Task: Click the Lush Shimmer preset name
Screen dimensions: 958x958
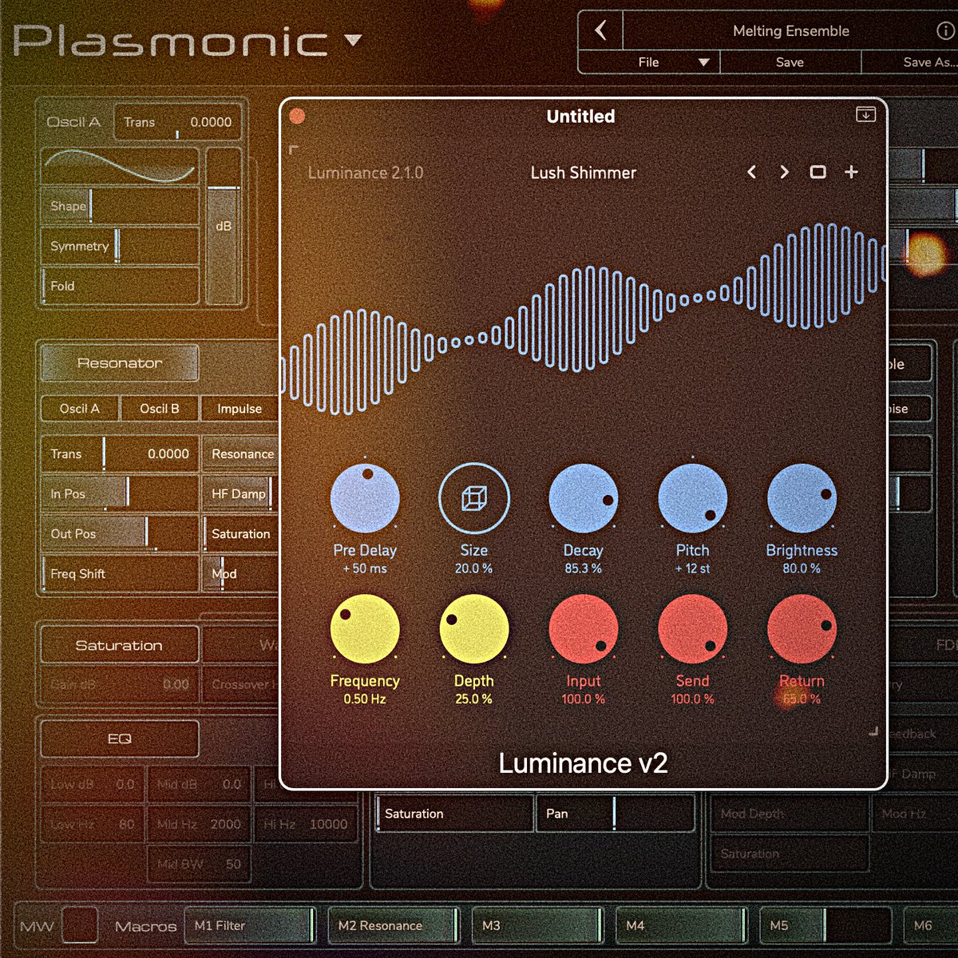Action: [x=584, y=172]
